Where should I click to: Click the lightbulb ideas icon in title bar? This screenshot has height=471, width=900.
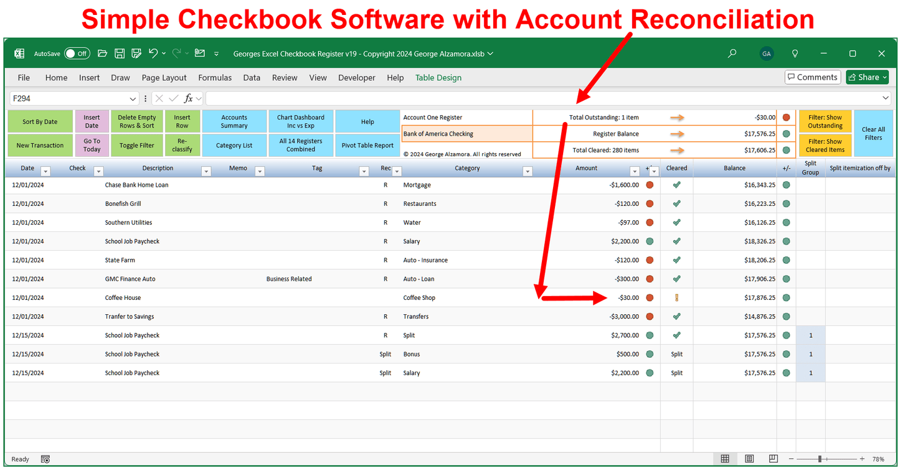[795, 54]
